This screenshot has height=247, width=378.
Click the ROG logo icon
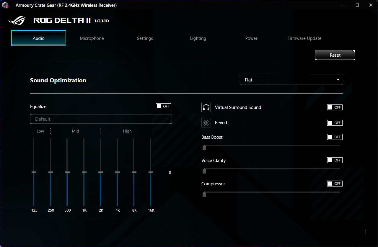click(17, 21)
